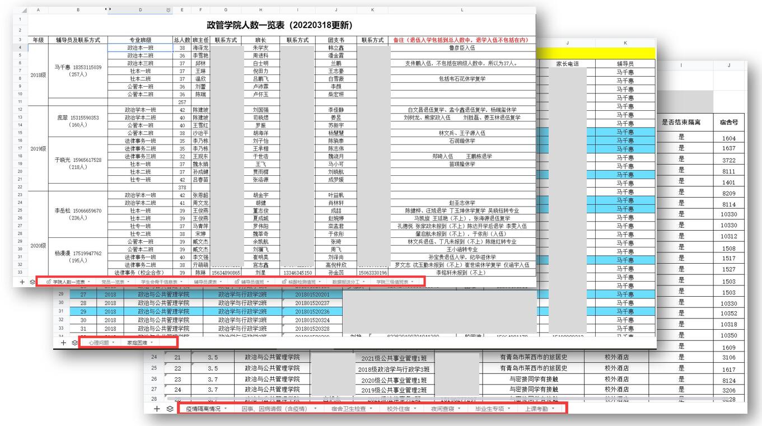Add a new sheet in the front spreadsheet
Viewport: 762px width, 426px height.
click(x=22, y=282)
